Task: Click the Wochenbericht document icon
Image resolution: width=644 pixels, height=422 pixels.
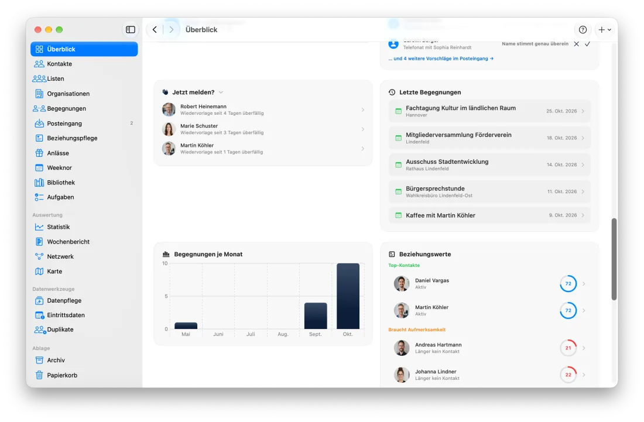Action: click(x=39, y=241)
